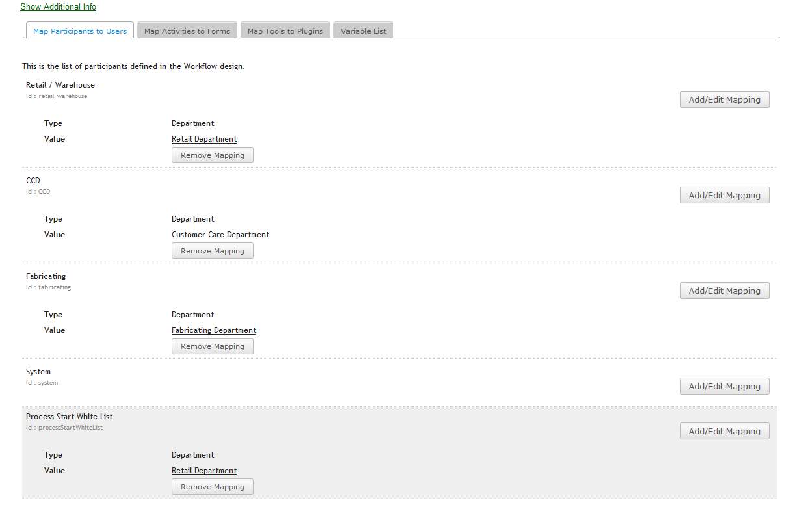Viewport: 797px width, 518px height.
Task: Remove mapping from Retail / Warehouse participant
Action: (213, 155)
